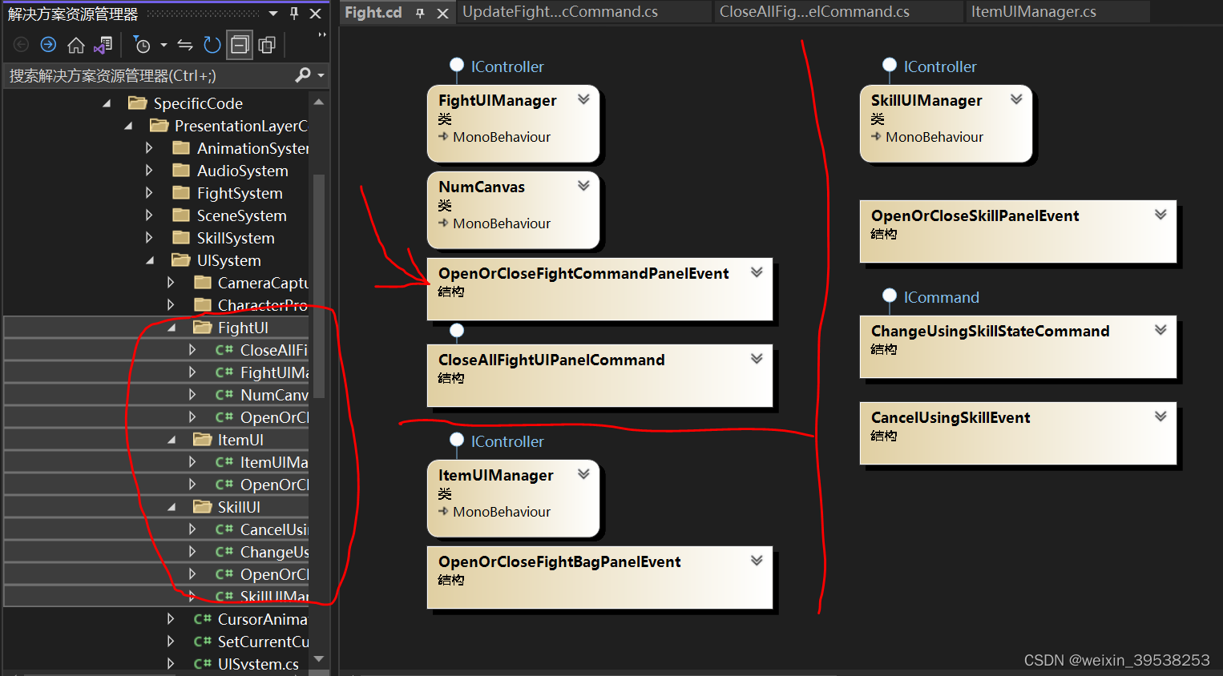Image resolution: width=1223 pixels, height=676 pixels.
Task: Click the pending changes filter clock icon
Action: pos(141,45)
